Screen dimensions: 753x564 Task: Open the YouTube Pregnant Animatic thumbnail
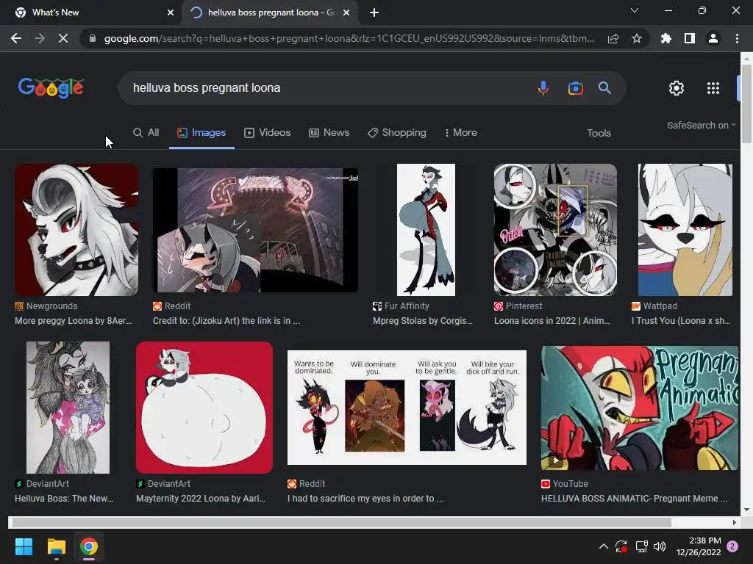(x=640, y=408)
